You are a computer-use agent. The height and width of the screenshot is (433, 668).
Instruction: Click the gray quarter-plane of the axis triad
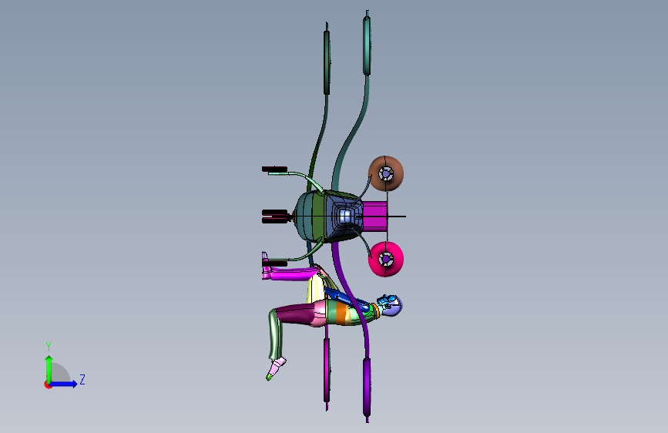60,373
